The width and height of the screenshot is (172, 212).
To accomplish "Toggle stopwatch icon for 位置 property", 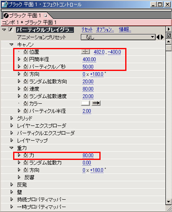I will 25,52.
